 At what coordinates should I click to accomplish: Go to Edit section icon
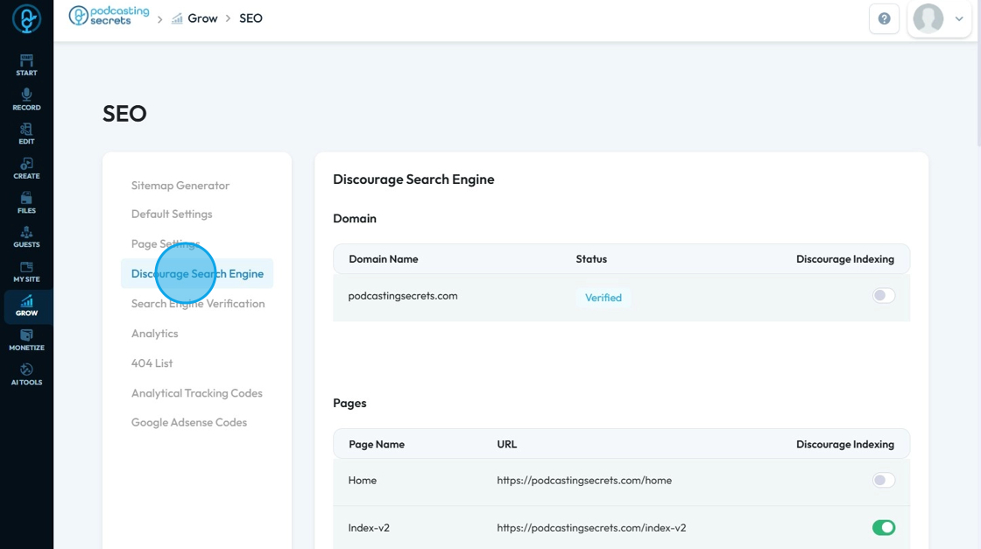[26, 133]
